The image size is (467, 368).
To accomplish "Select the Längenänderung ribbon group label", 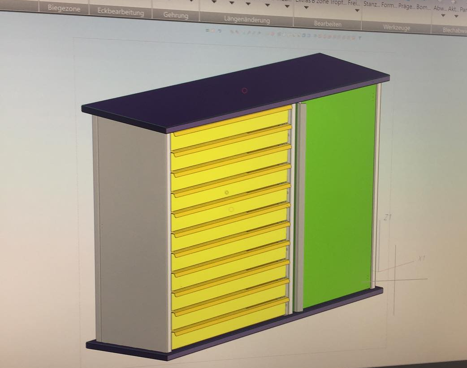I will 246,20.
